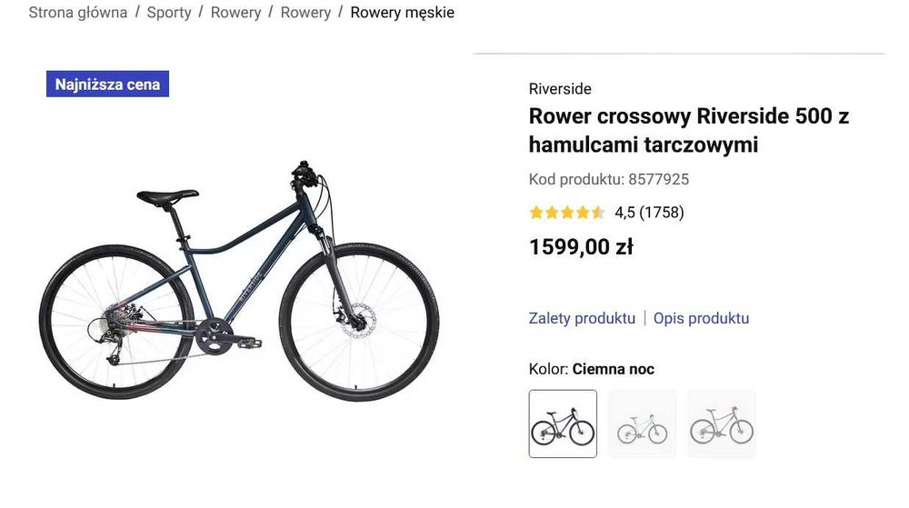Enlarge the main bike product image
Viewport: 909px width, 508px height.
click(238, 282)
